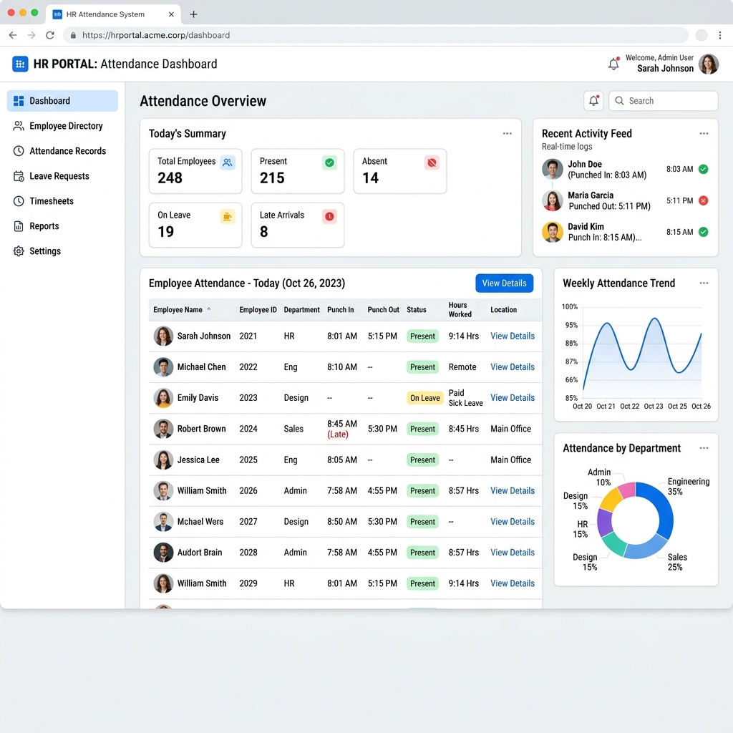Sort table by Employee Name column arrow

click(x=209, y=309)
